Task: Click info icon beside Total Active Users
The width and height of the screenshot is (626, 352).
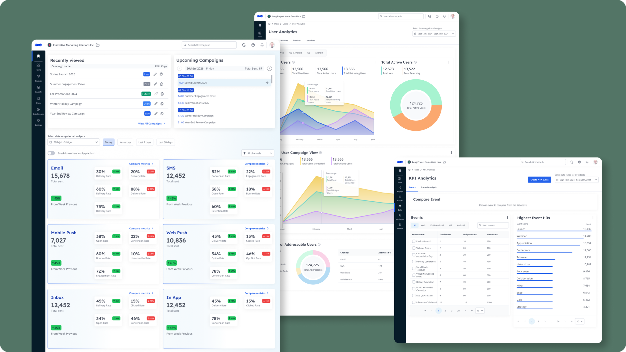Action: point(415,62)
